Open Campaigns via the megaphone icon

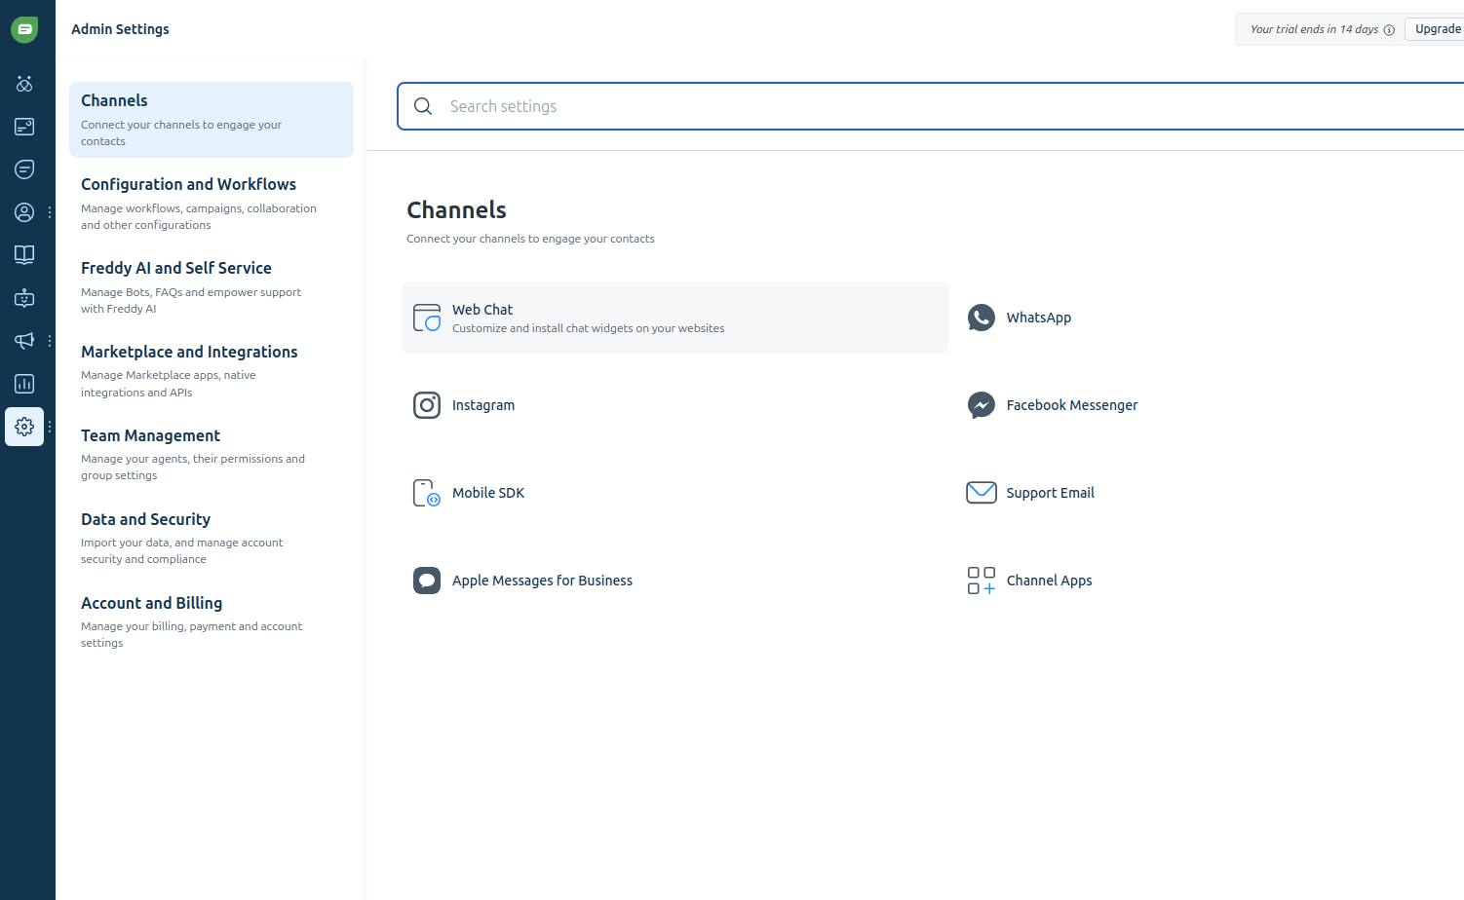pos(24,340)
